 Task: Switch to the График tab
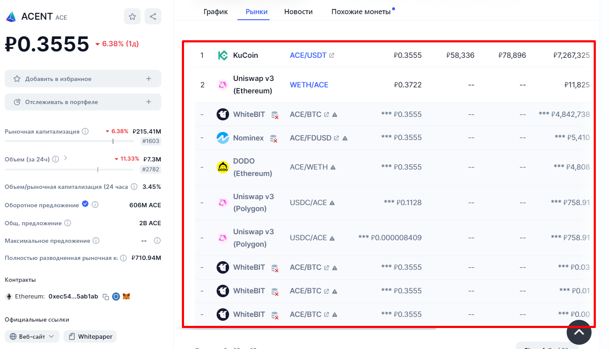(216, 12)
